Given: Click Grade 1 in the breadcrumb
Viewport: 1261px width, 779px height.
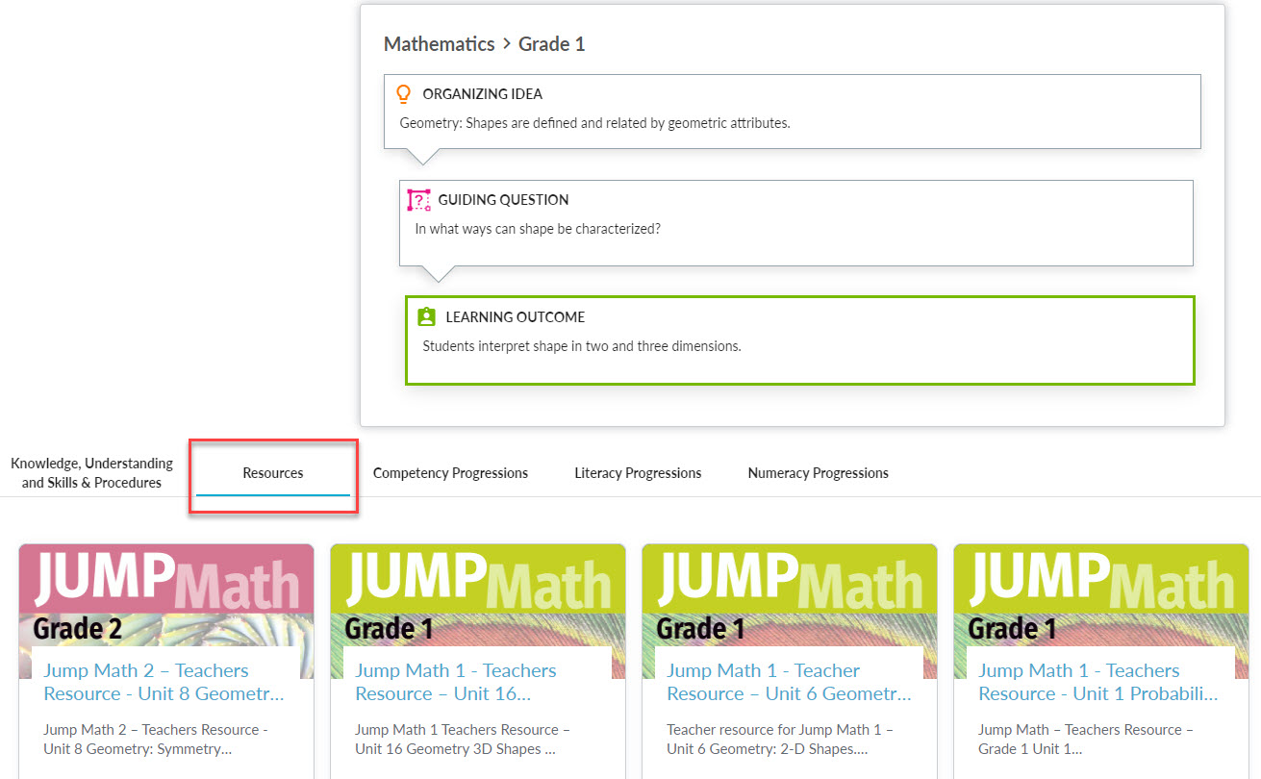Looking at the screenshot, I should click(x=552, y=44).
